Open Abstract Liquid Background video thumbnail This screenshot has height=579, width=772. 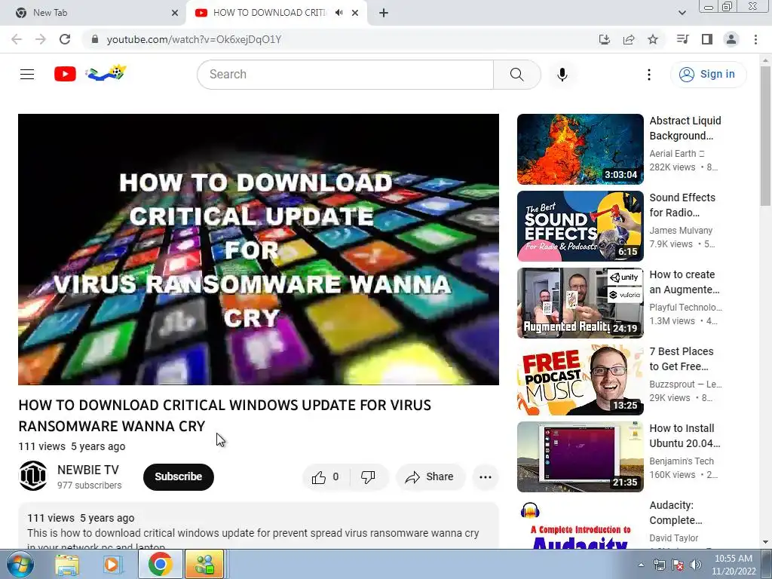click(x=580, y=149)
